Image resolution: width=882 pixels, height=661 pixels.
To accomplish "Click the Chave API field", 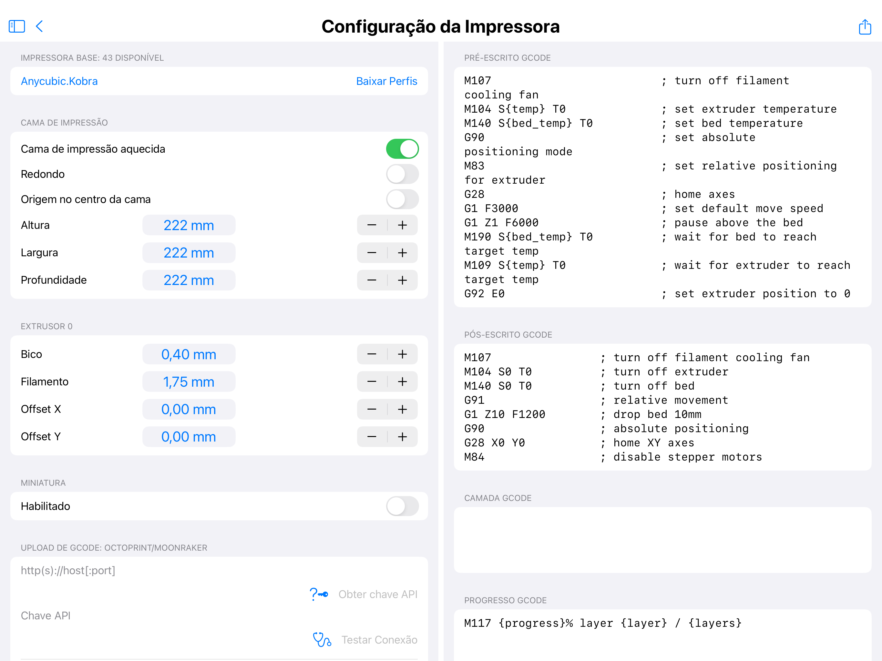I will (x=219, y=615).
